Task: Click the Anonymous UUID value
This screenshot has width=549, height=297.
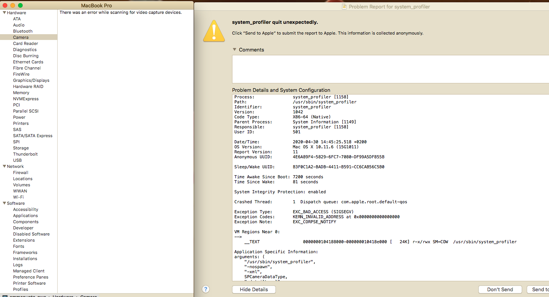Action: pyautogui.click(x=338, y=157)
